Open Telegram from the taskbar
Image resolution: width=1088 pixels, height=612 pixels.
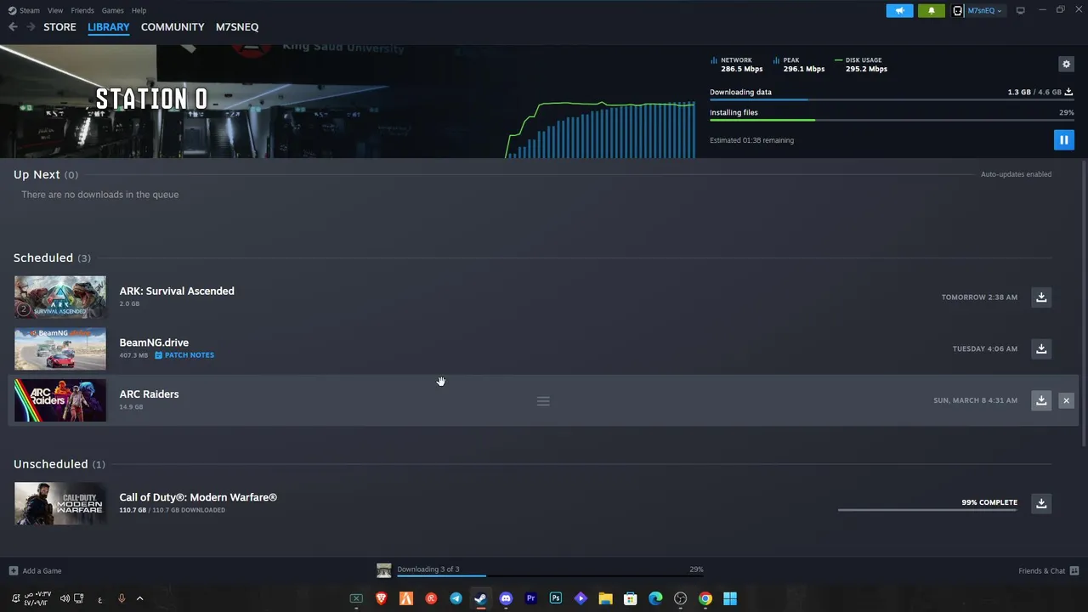coord(456,598)
